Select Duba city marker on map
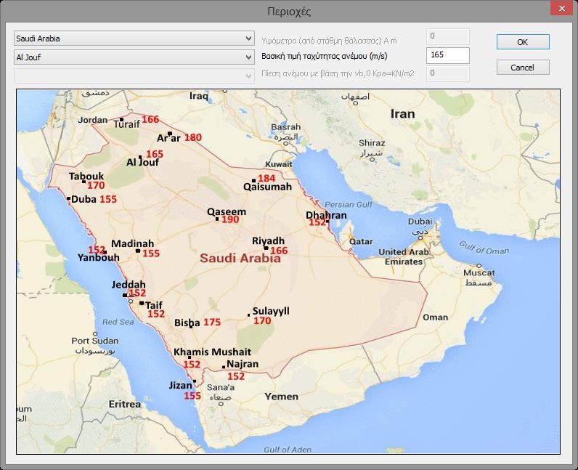The width and height of the screenshot is (578, 470). click(x=68, y=198)
